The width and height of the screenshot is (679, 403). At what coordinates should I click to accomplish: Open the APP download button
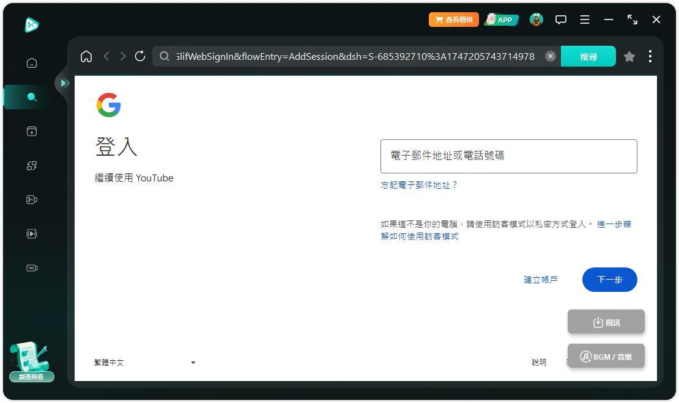click(x=501, y=20)
